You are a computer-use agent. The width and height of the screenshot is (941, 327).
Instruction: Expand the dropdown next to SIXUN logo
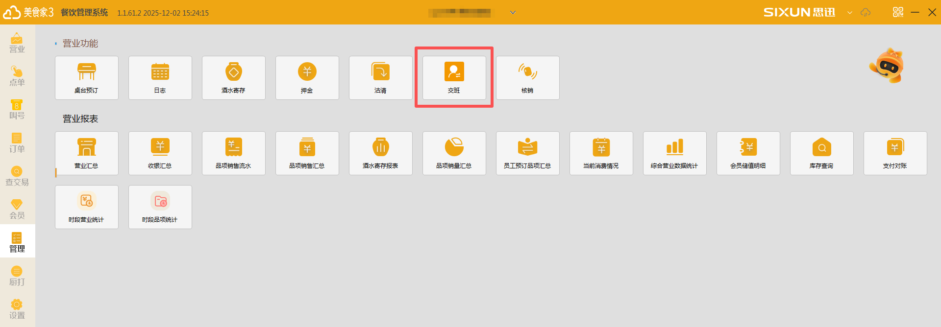(850, 13)
